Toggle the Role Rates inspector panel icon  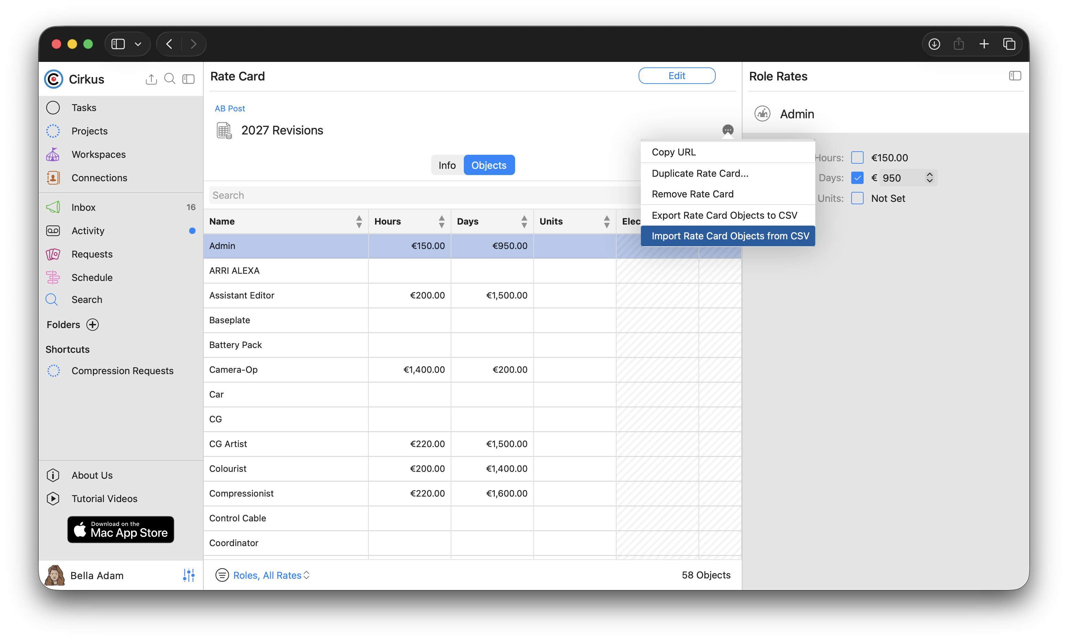[x=1015, y=76]
